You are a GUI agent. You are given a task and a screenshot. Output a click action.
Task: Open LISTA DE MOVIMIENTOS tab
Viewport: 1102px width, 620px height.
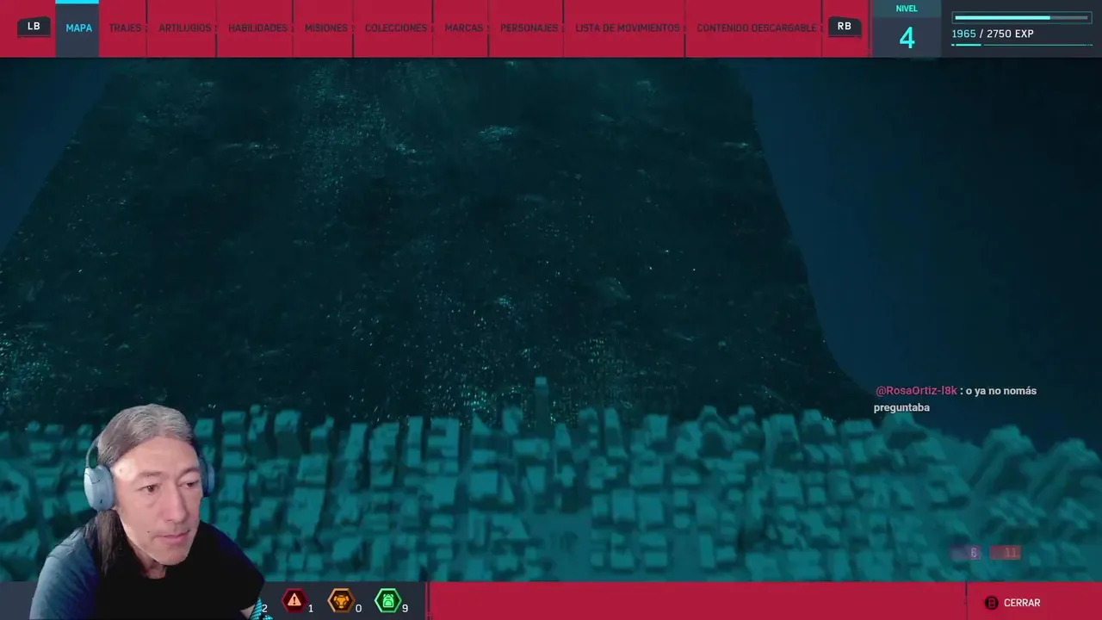click(627, 28)
